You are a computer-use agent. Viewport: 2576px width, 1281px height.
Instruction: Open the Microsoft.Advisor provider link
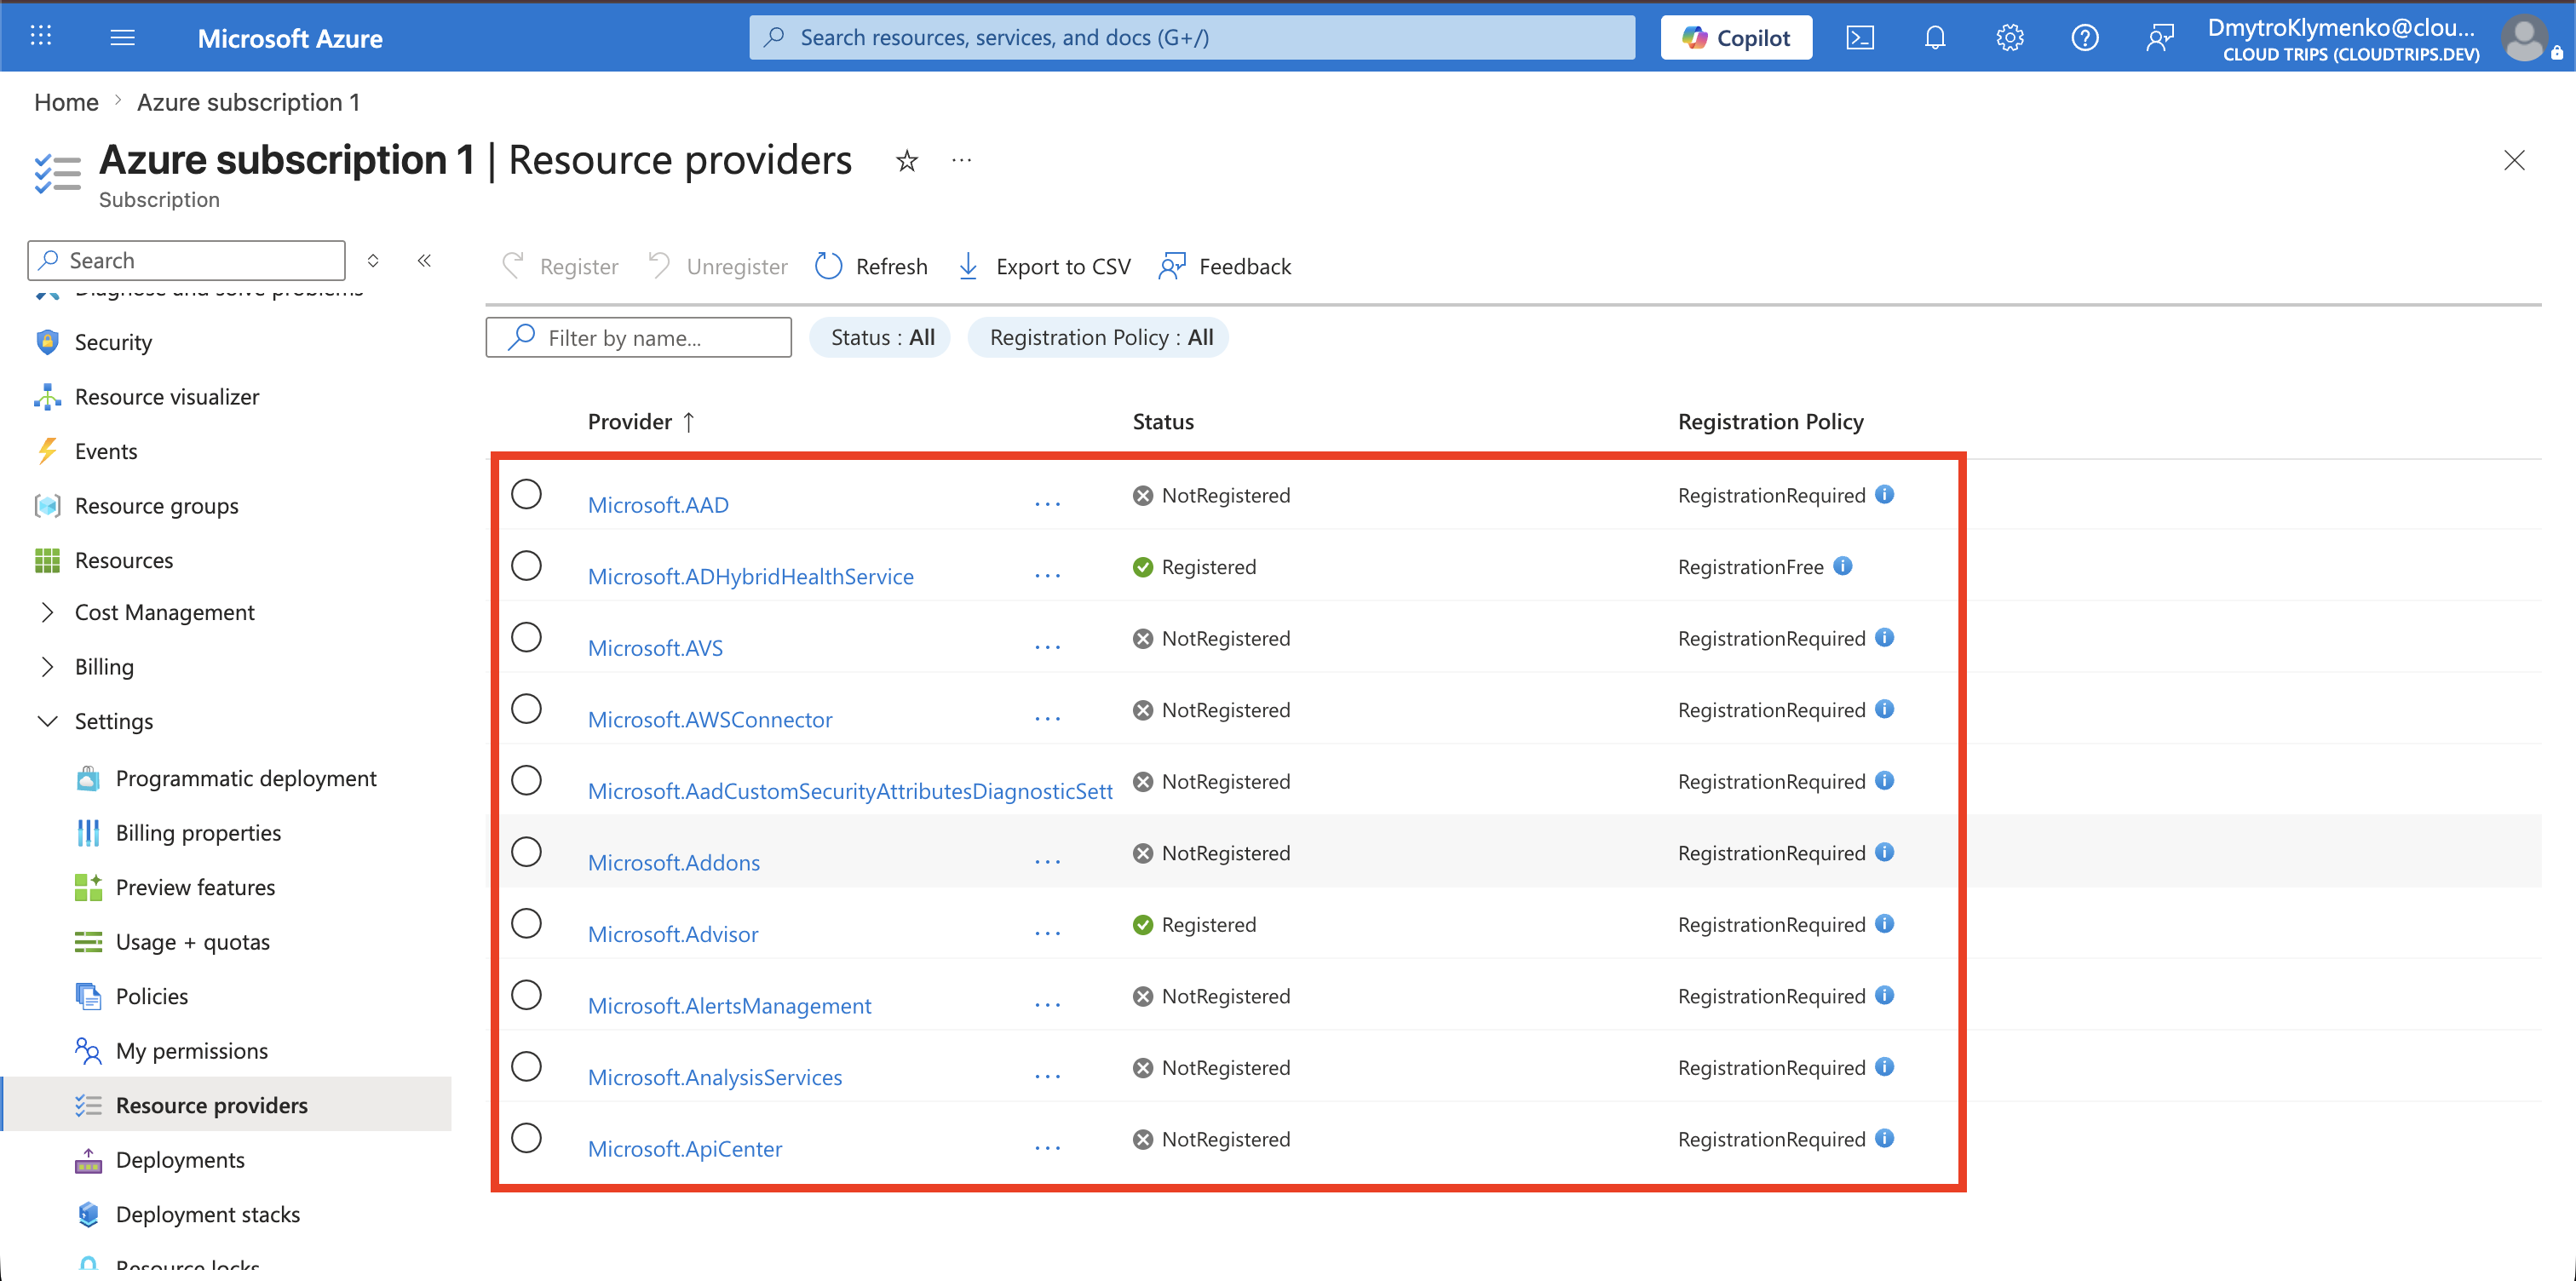[x=673, y=934]
